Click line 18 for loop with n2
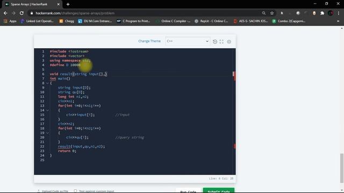The width and height of the screenshot is (344, 193). [80, 129]
